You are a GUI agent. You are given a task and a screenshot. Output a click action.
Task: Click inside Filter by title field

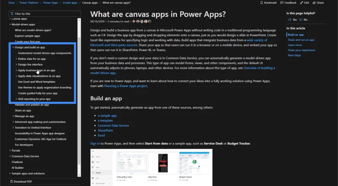click(x=45, y=13)
